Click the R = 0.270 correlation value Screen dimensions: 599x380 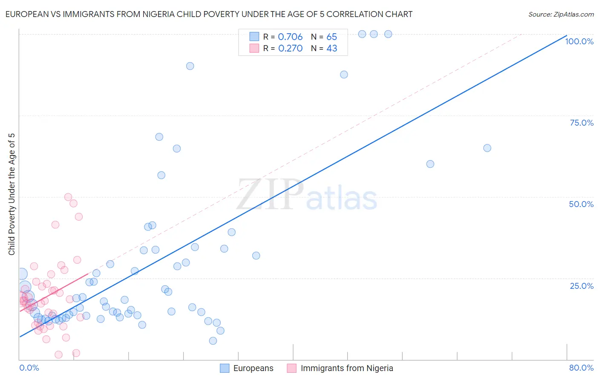pyautogui.click(x=283, y=48)
